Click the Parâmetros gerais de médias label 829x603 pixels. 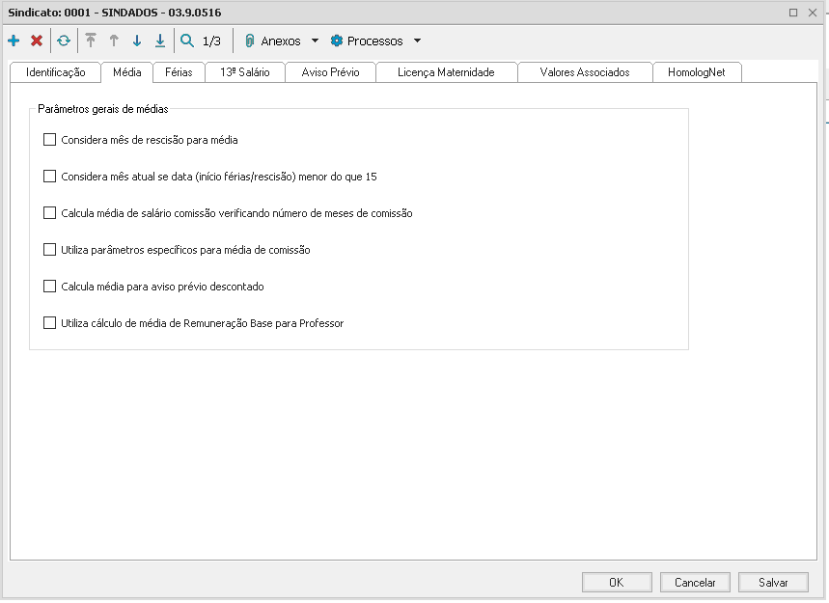click(103, 109)
